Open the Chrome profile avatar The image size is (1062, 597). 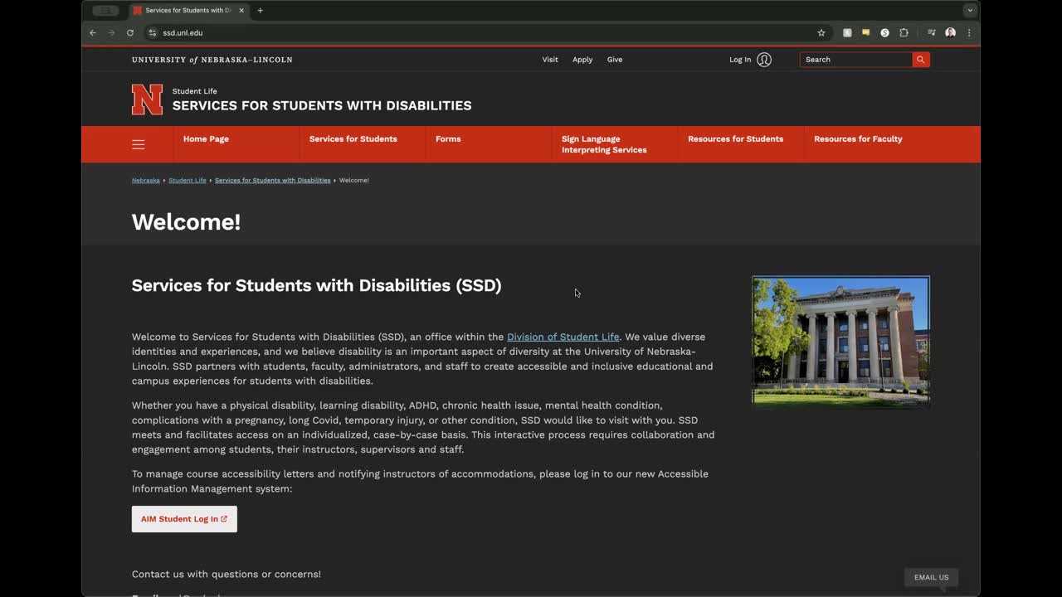click(950, 33)
